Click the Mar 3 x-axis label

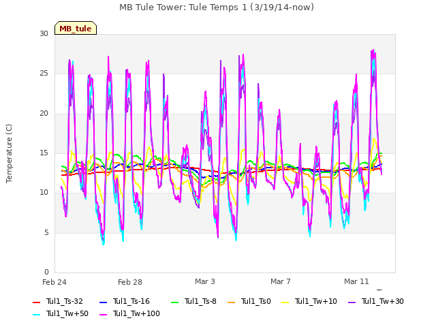point(205,281)
